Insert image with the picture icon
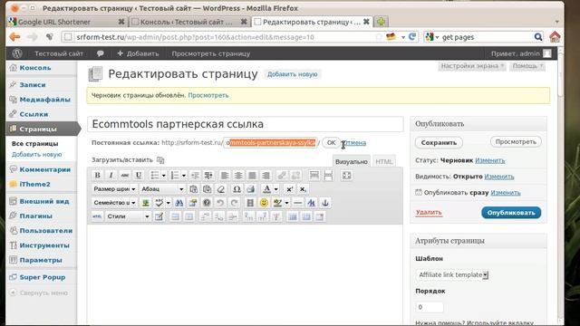 tap(146, 203)
